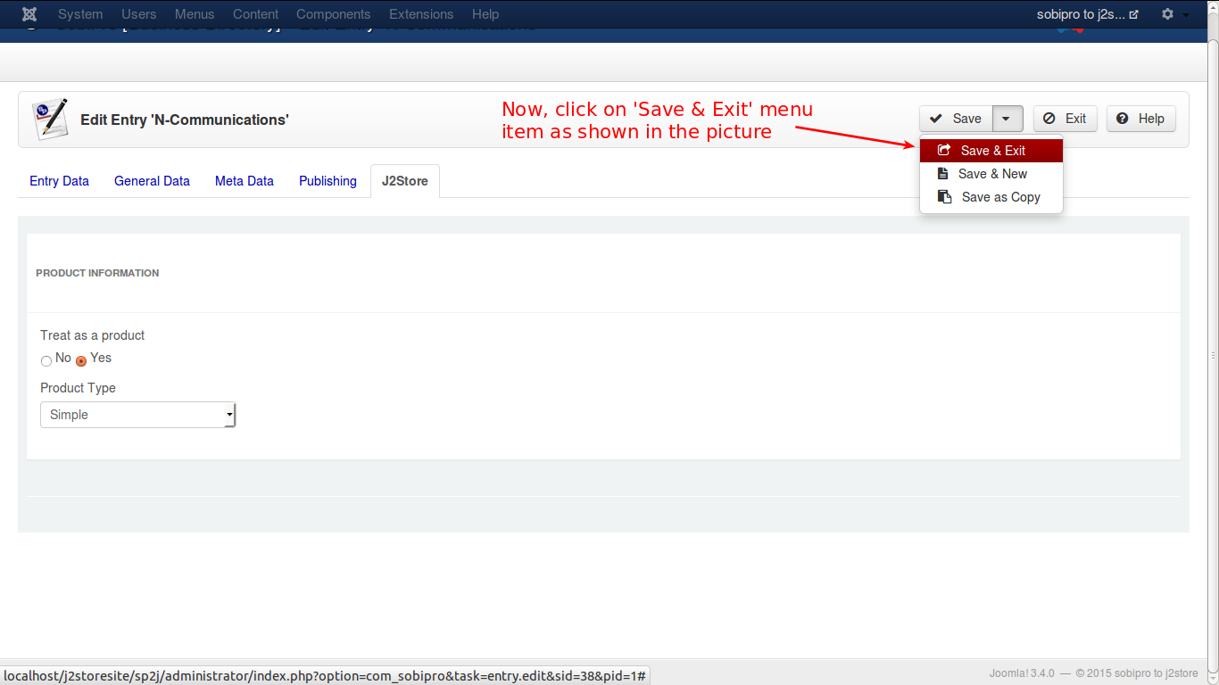This screenshot has height=685, width=1219.
Task: Click the Save button
Action: click(x=956, y=119)
